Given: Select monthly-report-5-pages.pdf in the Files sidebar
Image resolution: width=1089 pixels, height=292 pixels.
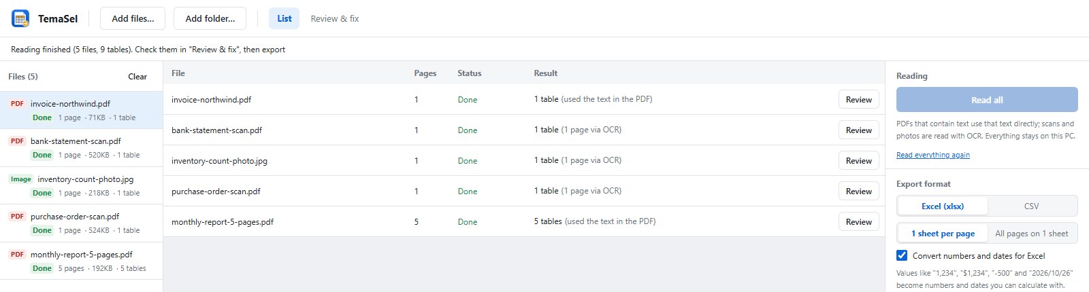Looking at the screenshot, I should pos(82,261).
